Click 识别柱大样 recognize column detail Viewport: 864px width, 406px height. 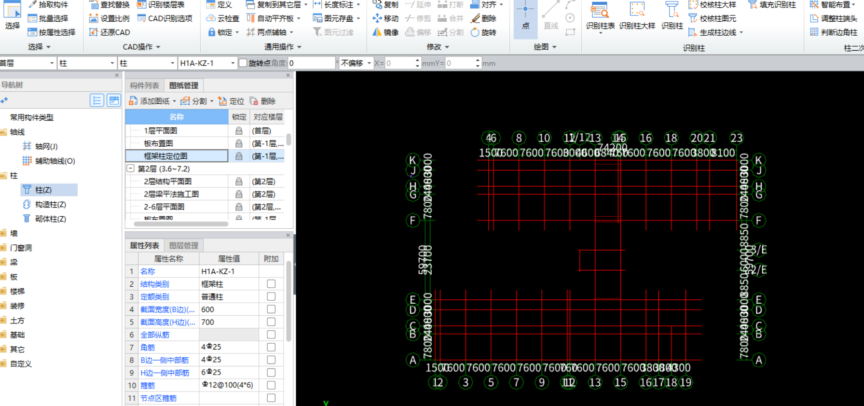click(637, 17)
